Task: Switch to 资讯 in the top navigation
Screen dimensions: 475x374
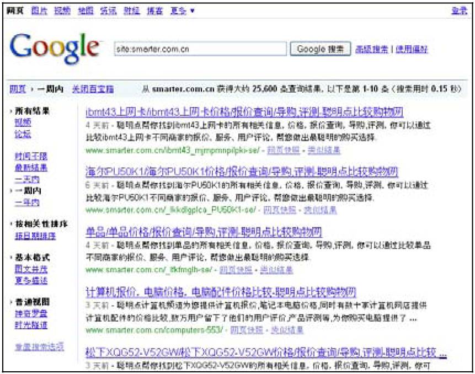Action: 109,11
